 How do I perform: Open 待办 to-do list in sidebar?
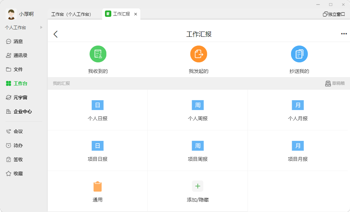click(14, 145)
